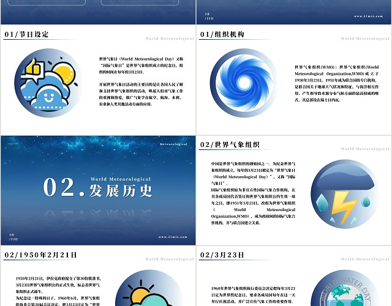
Task: Click World Meteorological watermark on 世界气象组织 slide
Action: coord(365,149)
